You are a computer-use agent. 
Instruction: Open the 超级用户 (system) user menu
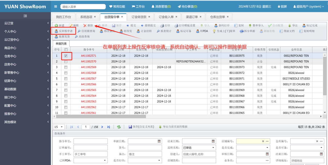[309, 6]
